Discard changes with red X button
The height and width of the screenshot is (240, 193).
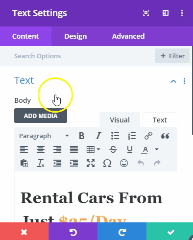[24, 232]
